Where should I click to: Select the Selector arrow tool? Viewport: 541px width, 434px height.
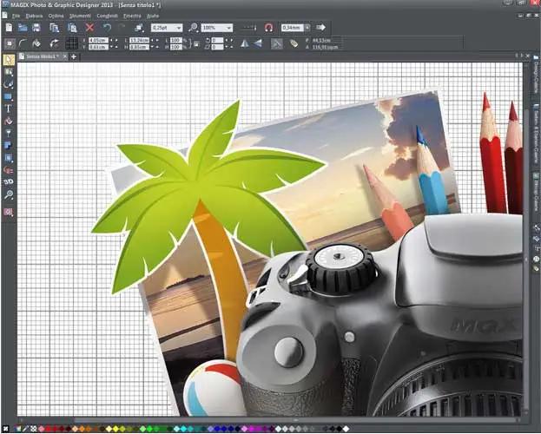coord(9,60)
